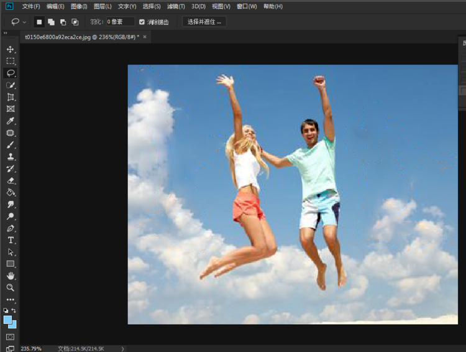Select the Pen tool
This screenshot has height=352, width=466.
11,228
